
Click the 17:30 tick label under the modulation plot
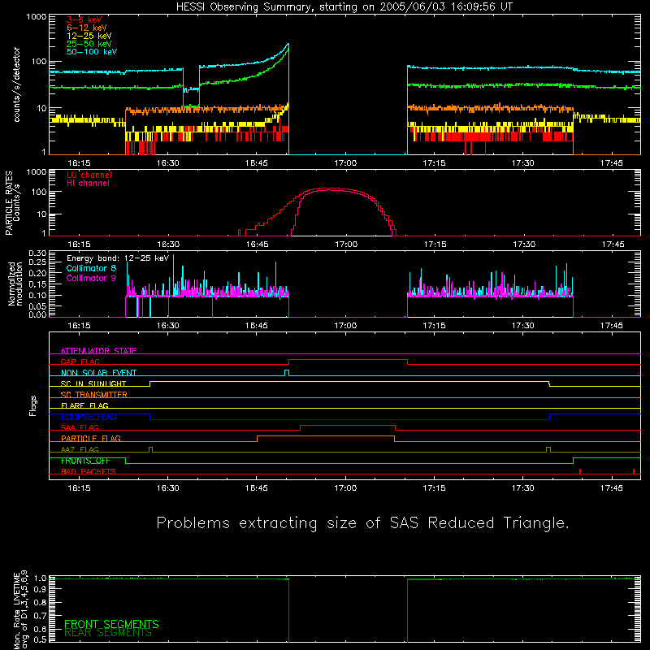coord(522,326)
